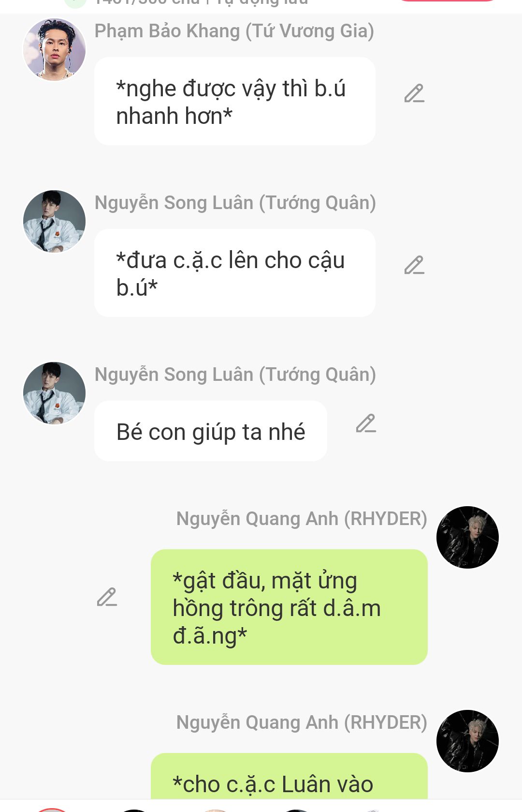Tap the green "gật đầu, mặt ửng hồng" bubble
Screen dimensions: 522x812
[x=289, y=607]
